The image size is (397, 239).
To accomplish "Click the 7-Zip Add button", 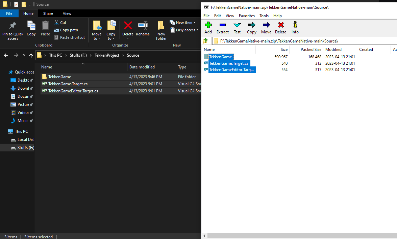I will (x=208, y=28).
